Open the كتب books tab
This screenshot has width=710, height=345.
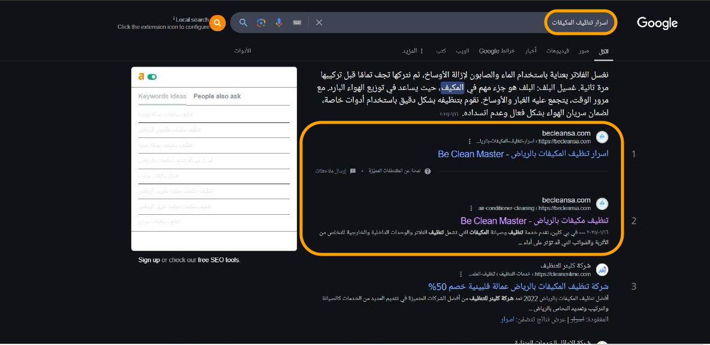coord(441,51)
